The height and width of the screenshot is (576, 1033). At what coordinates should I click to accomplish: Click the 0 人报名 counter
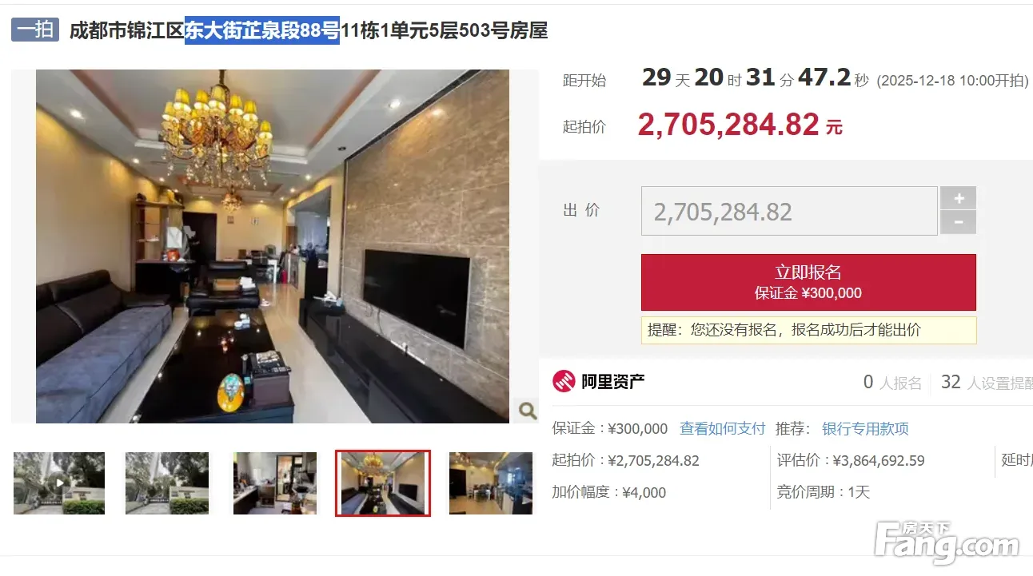point(892,383)
